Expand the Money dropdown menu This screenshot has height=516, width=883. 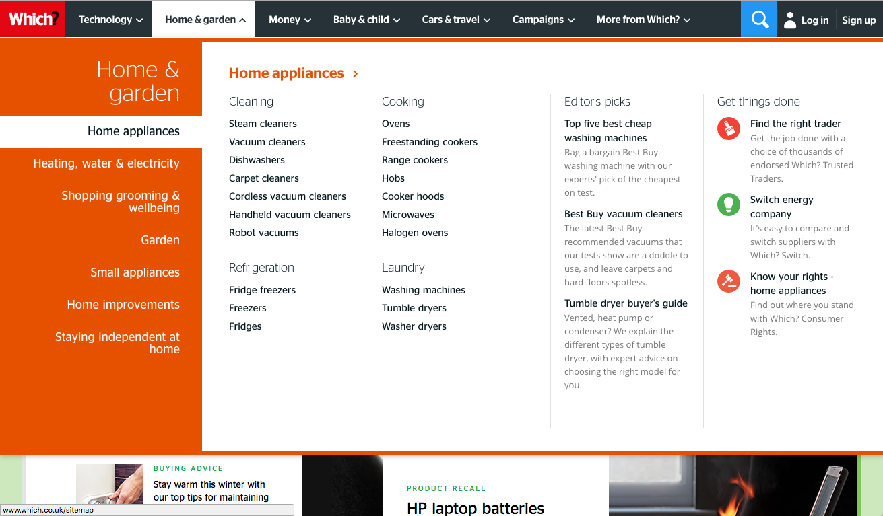(290, 20)
